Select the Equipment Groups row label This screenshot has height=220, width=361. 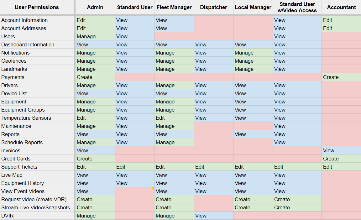point(37,110)
